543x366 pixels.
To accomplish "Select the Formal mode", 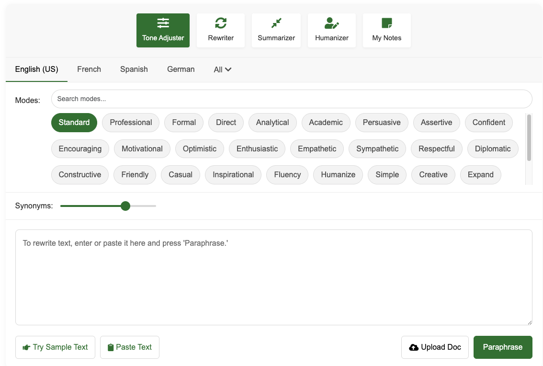I will point(184,122).
